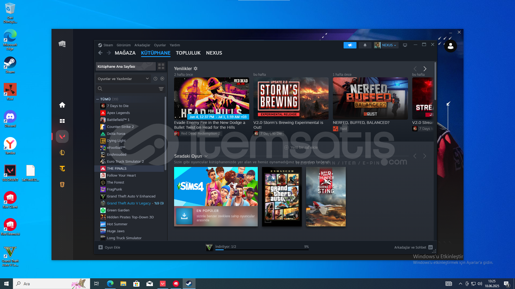Collapse the TÜMÜ games category
The image size is (515, 289).
[98, 99]
